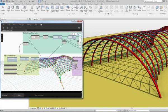Open the Manual run mode dropdown
Viewport: 168px width, 112px height.
(x=7, y=95)
